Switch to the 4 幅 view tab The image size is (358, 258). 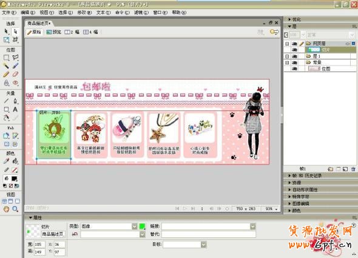(90, 32)
